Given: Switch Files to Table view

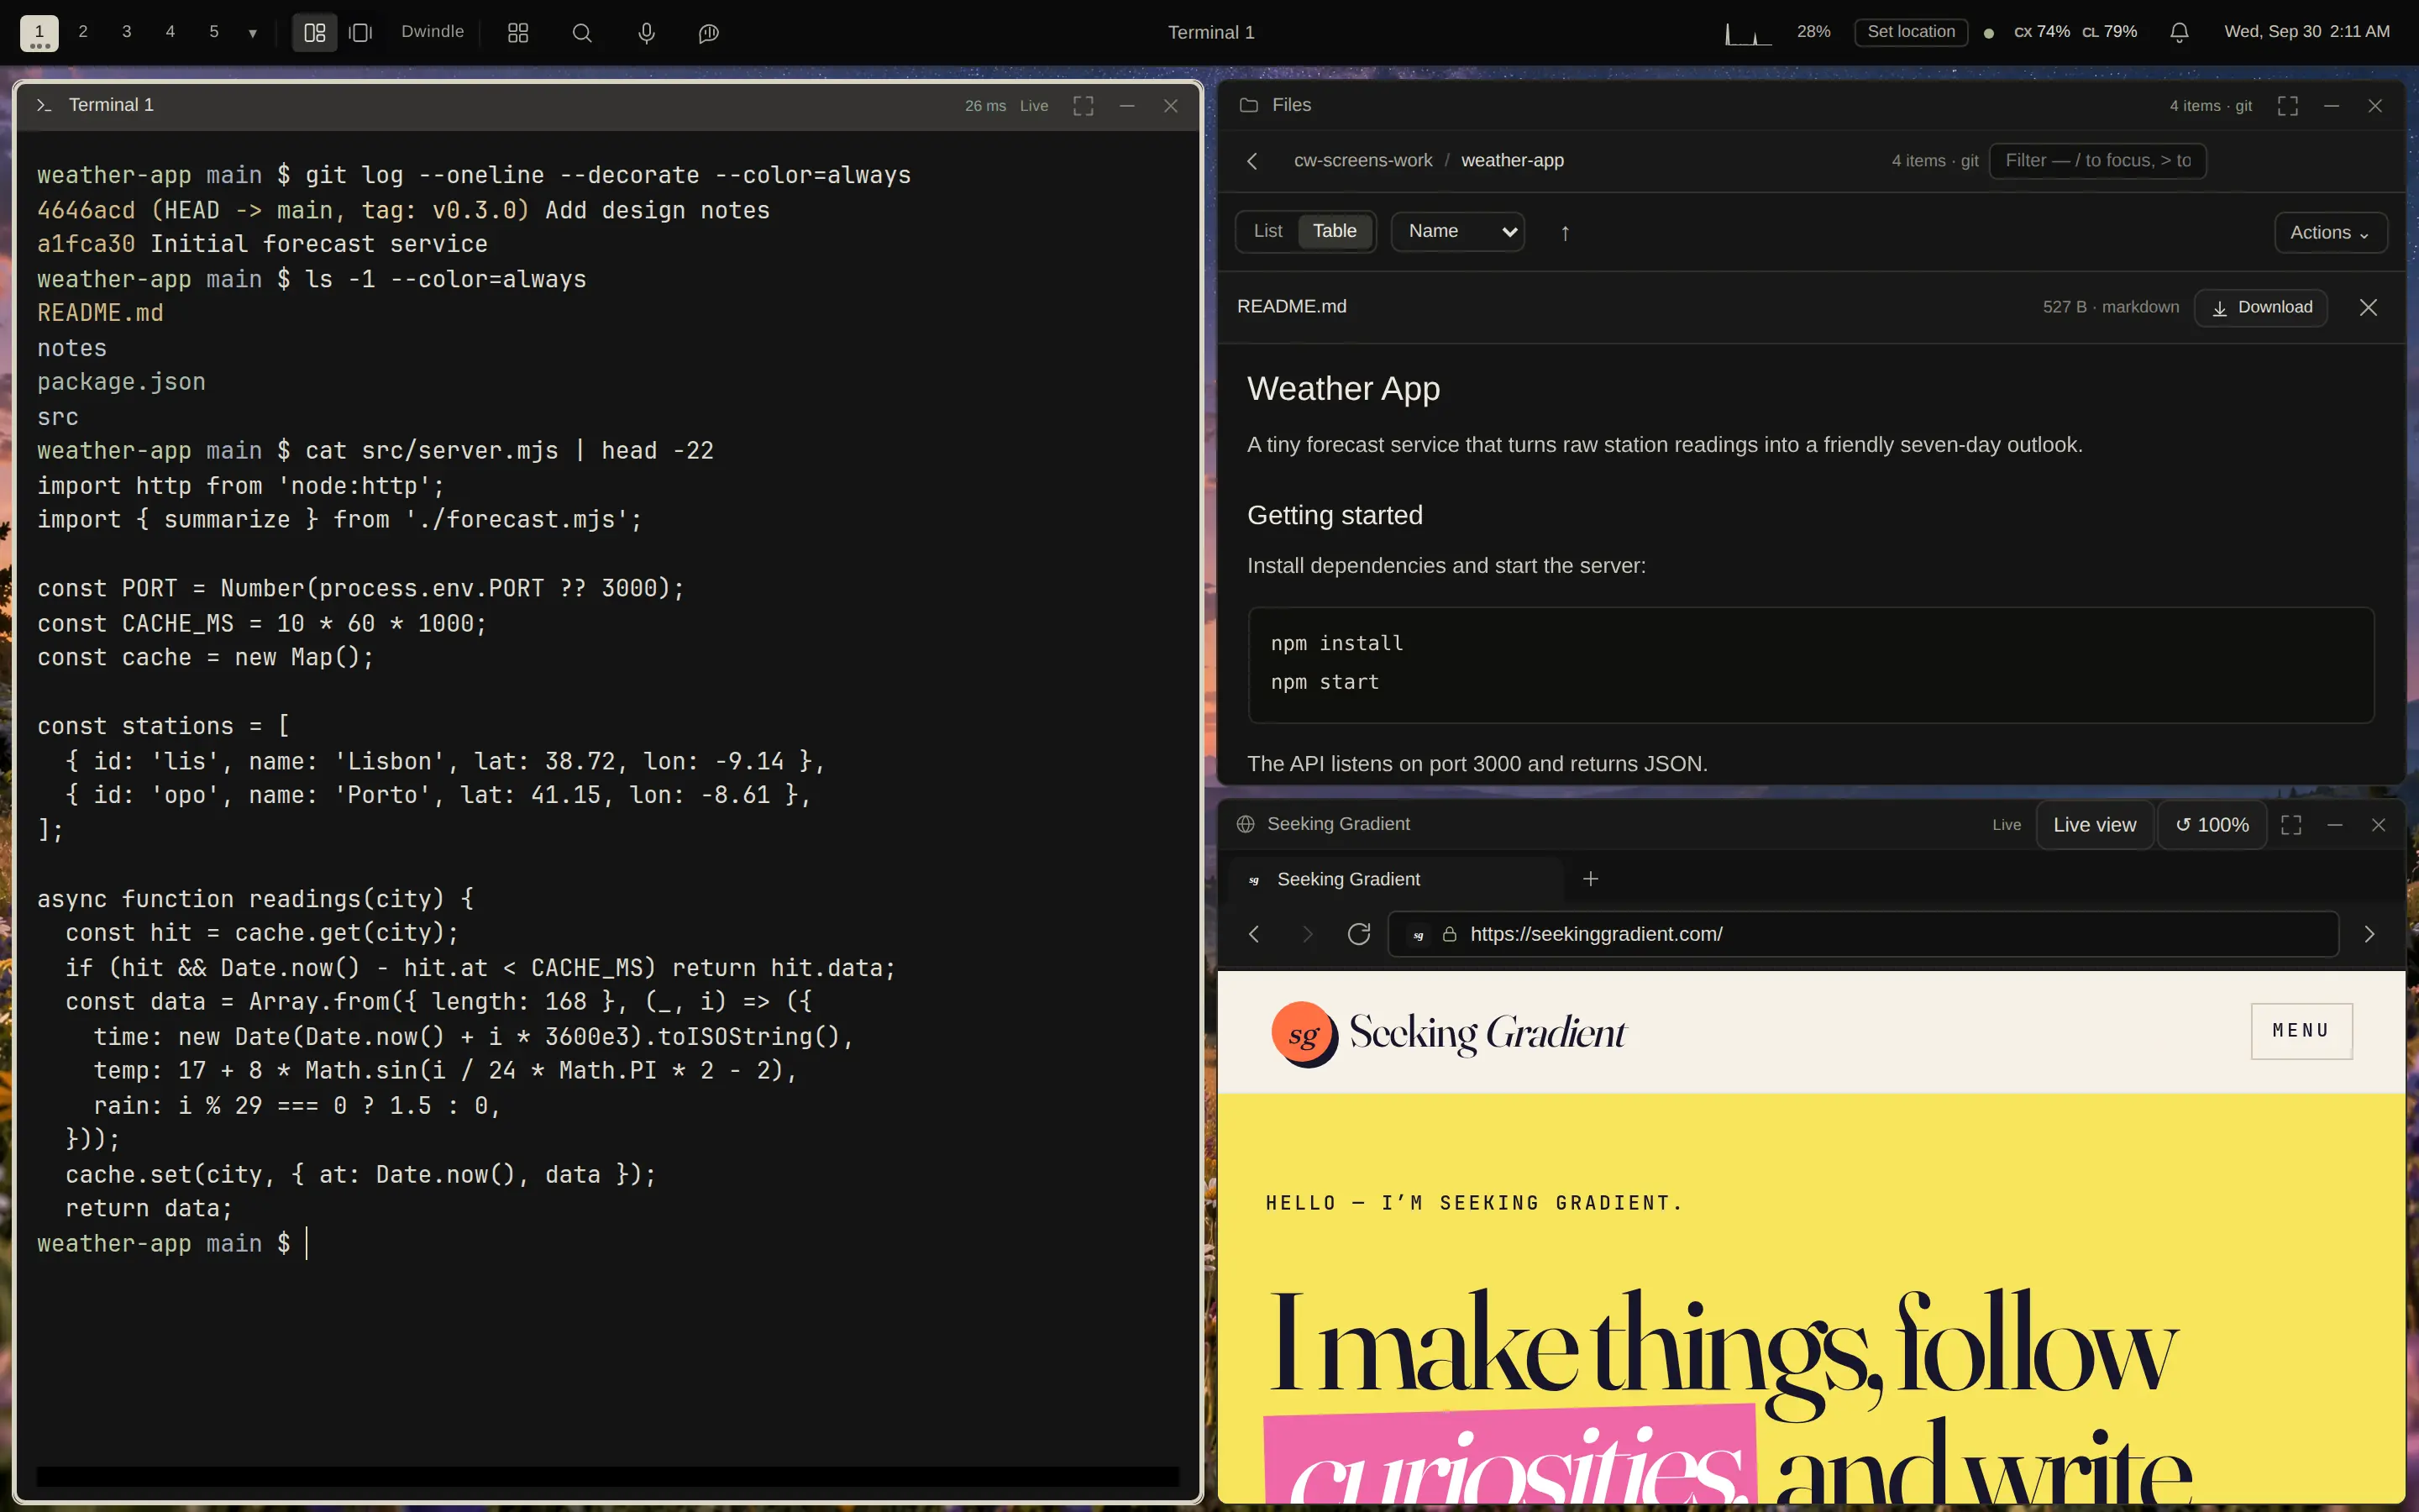Looking at the screenshot, I should coord(1335,232).
